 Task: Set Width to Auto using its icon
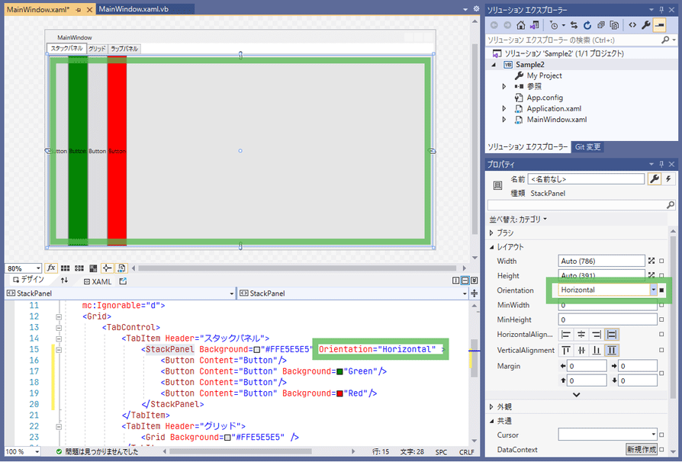(x=651, y=261)
